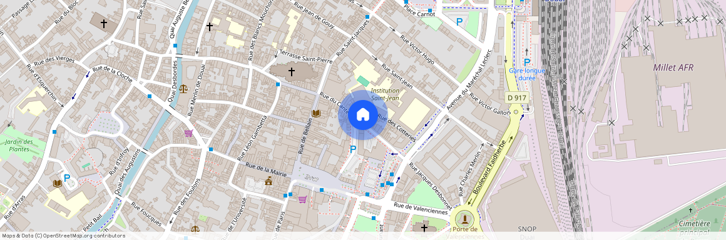The image size is (726, 240).
Task: Click the church cross beside Terrasse Saint-Pierre
Action: (x=291, y=72)
